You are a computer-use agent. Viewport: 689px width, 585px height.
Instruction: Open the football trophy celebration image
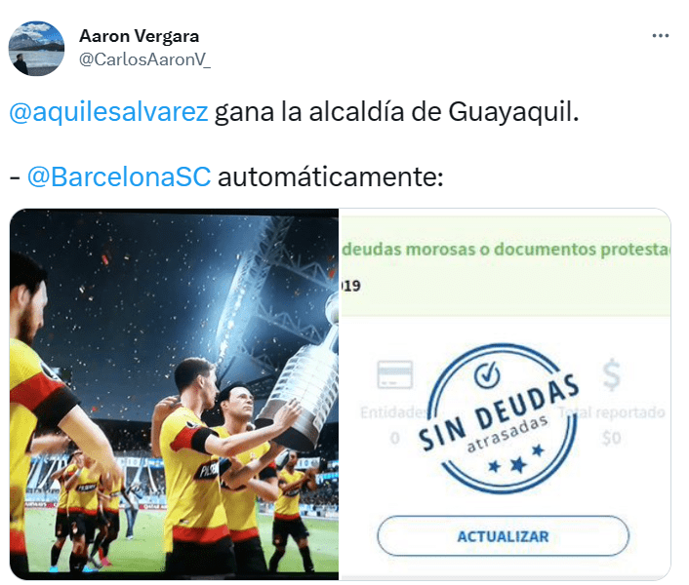pyautogui.click(x=174, y=394)
